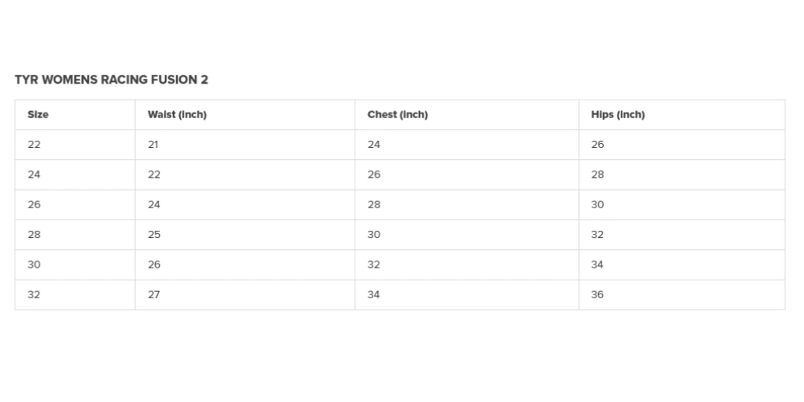This screenshot has width=804, height=402.
Task: Select the chest value 30 for size 28
Action: point(374,235)
